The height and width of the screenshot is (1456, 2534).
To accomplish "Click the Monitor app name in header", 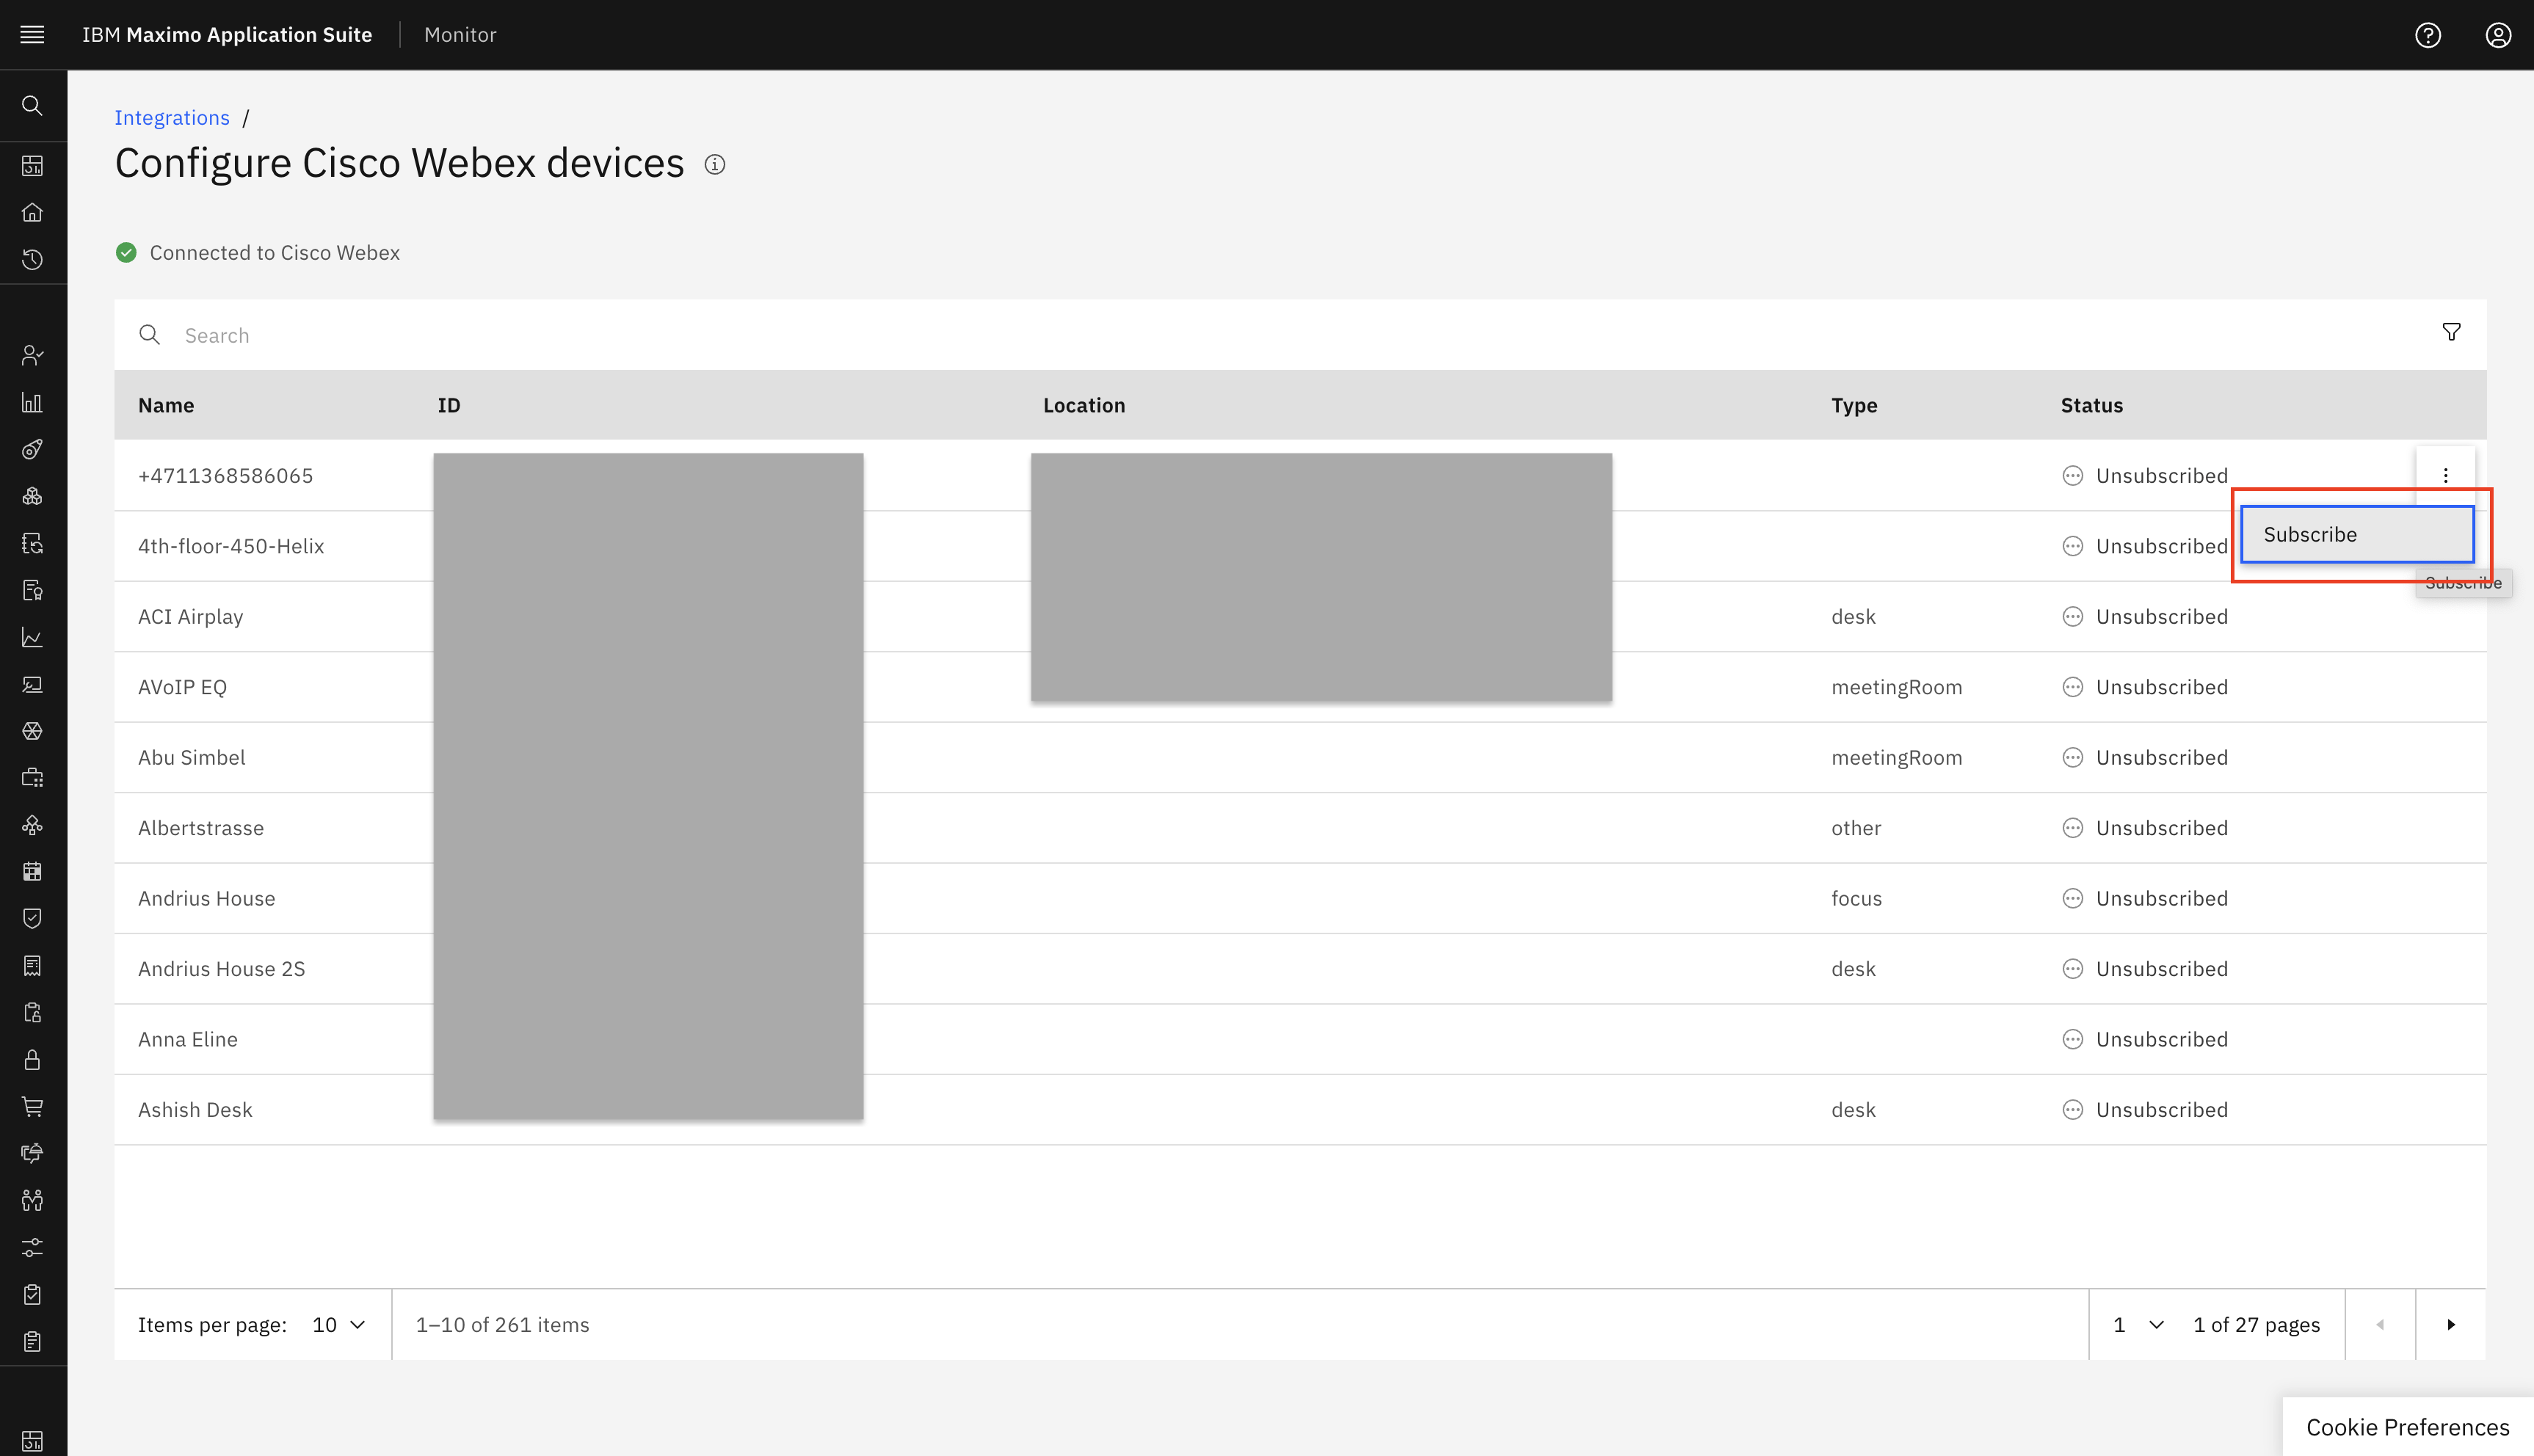I will [x=460, y=35].
